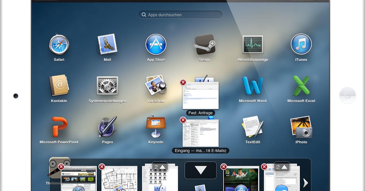The height and width of the screenshot is (191, 365).
Task: Open Microsoft Word
Action: point(253,85)
